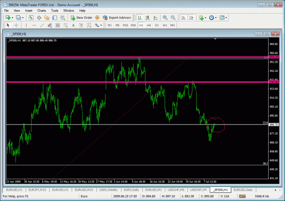Switch the timeframe to H4
The image size is (285, 201).
pos(149,25)
